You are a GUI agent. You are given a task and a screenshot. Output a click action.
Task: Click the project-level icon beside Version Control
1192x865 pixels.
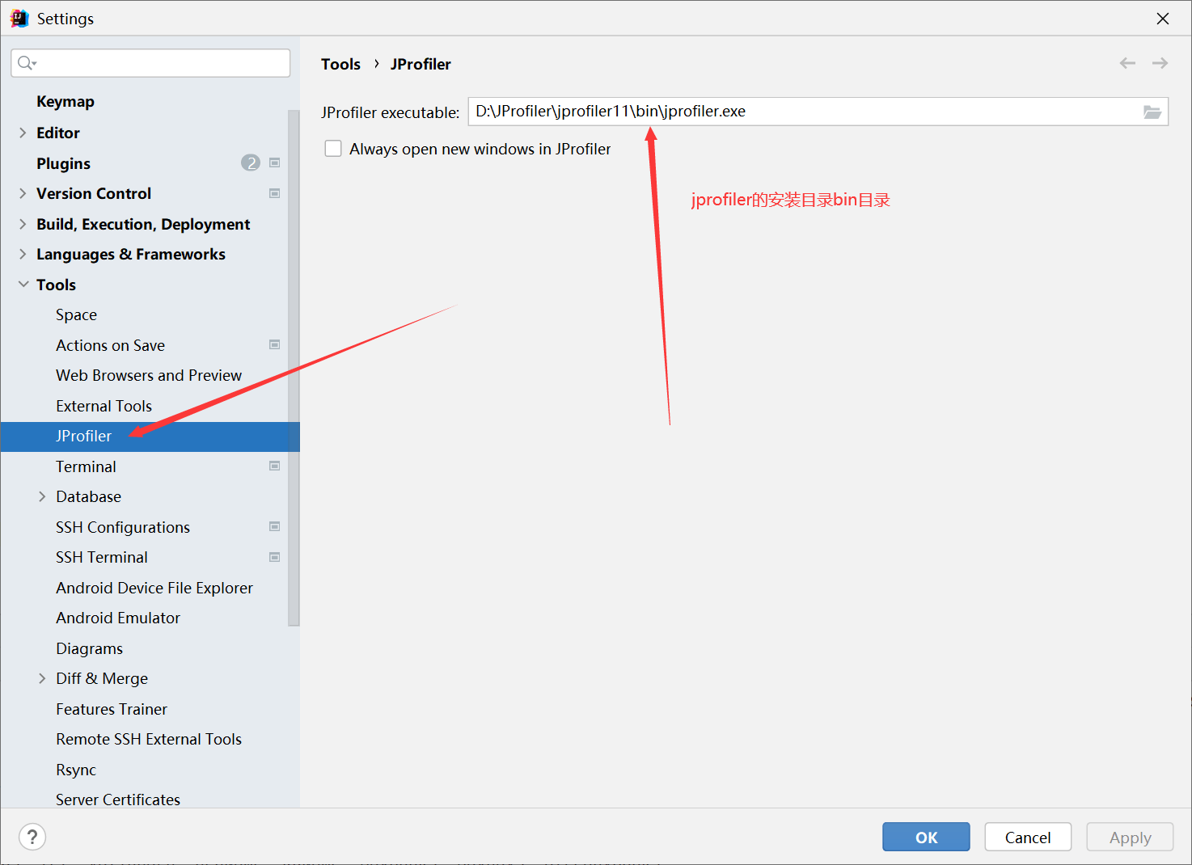[275, 193]
